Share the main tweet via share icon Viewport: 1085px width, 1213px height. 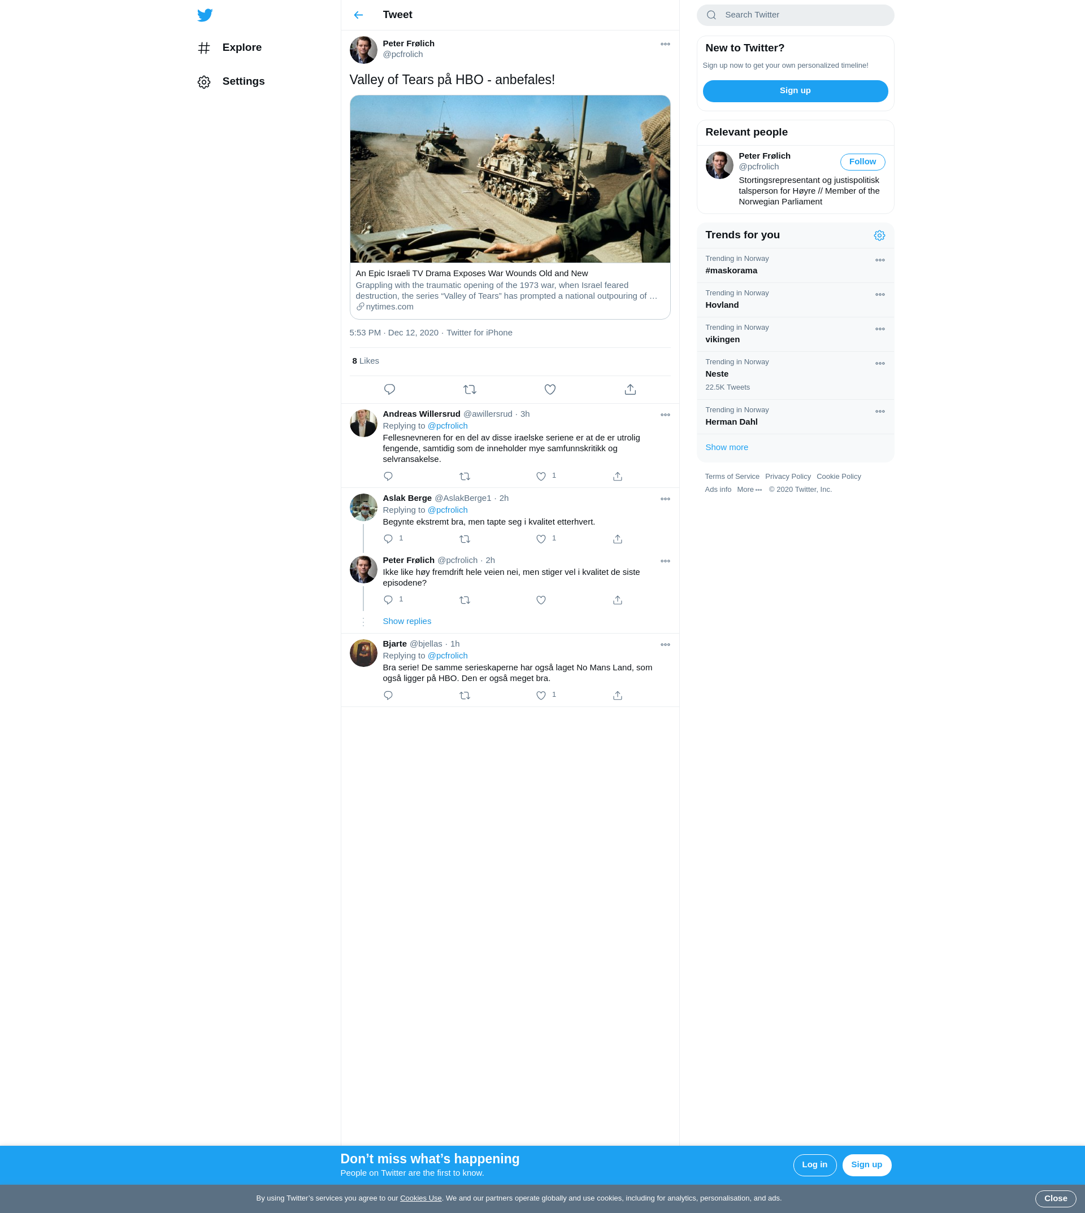click(630, 390)
